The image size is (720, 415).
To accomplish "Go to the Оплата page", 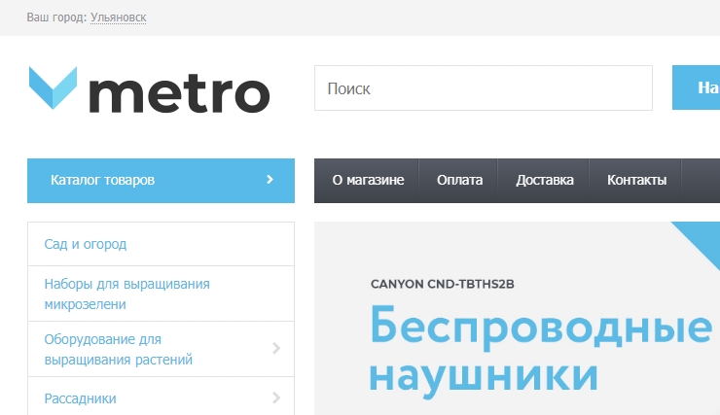I will (458, 180).
